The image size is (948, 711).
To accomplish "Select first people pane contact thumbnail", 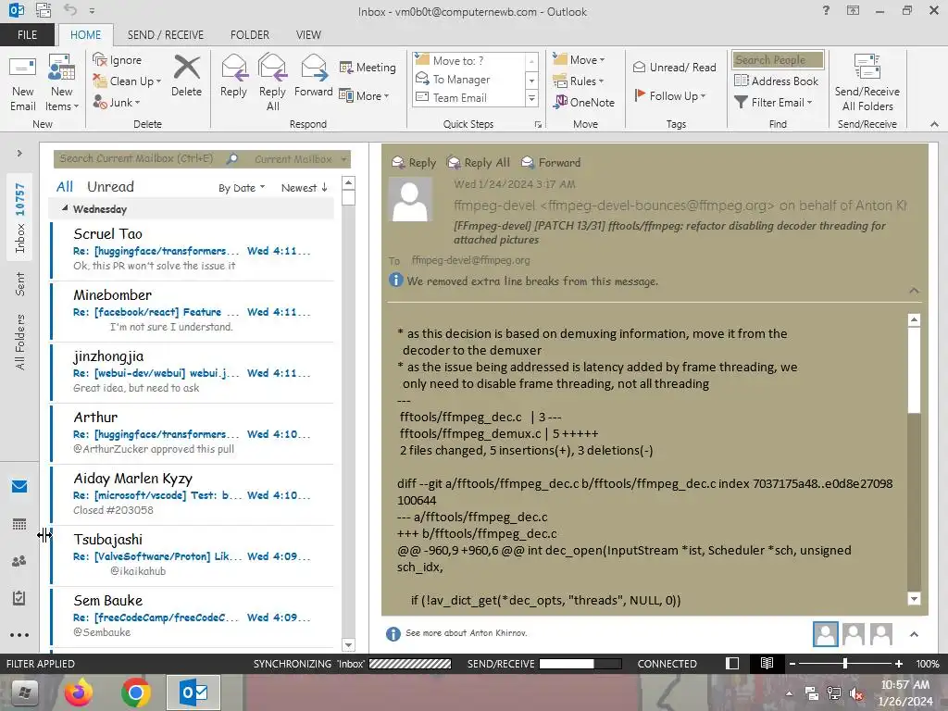I will (x=825, y=633).
